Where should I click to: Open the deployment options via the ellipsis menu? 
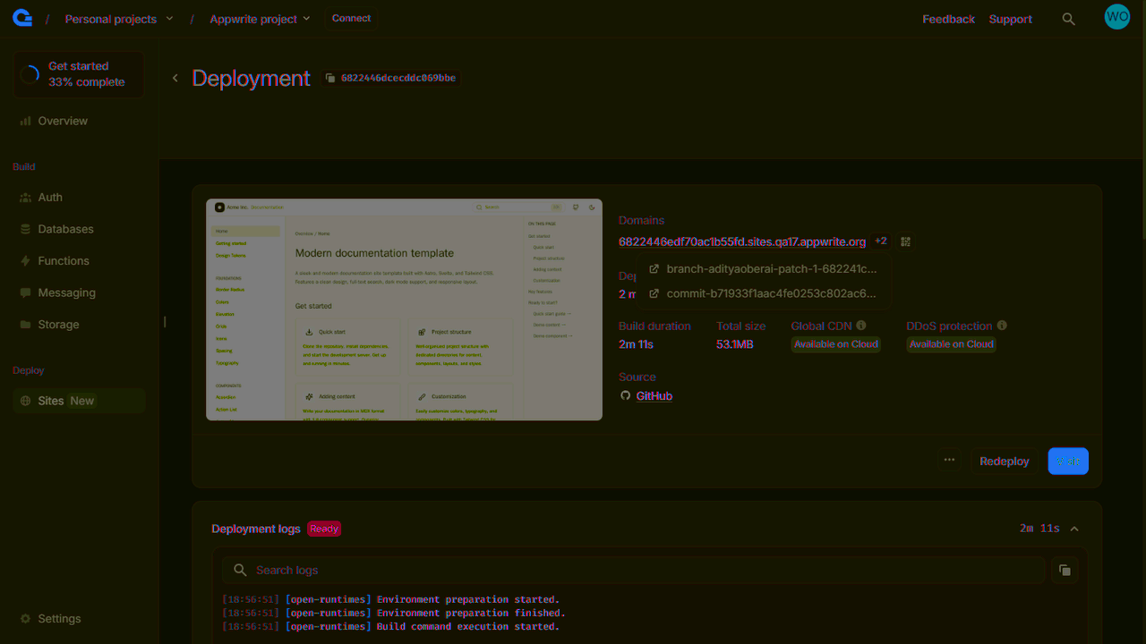(949, 460)
